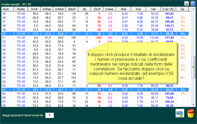Click the Sca column header
This screenshot has width=197, height=124.
pos(138,9)
